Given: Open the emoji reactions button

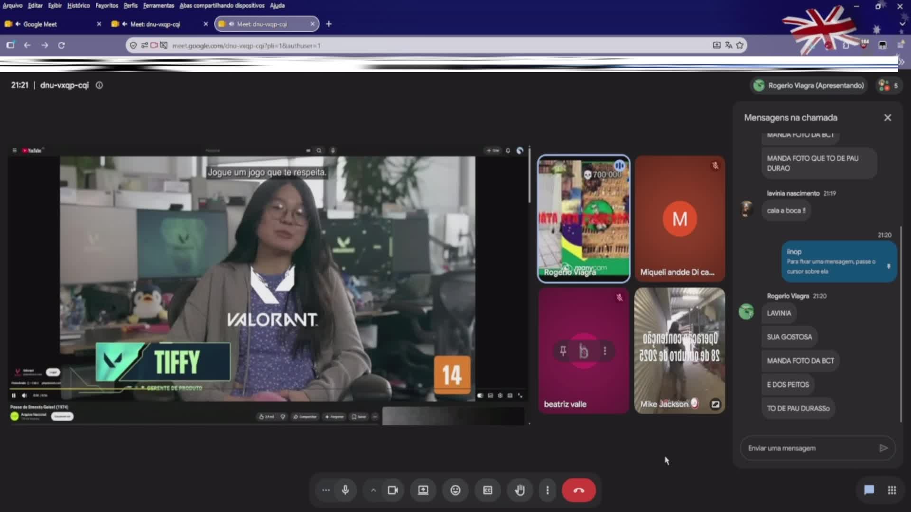Looking at the screenshot, I should 455,490.
